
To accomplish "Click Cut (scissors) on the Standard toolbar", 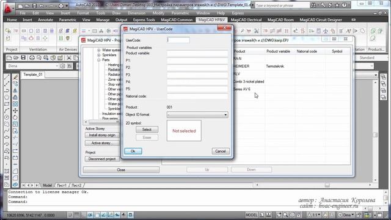I will pyautogui.click(x=69, y=58).
